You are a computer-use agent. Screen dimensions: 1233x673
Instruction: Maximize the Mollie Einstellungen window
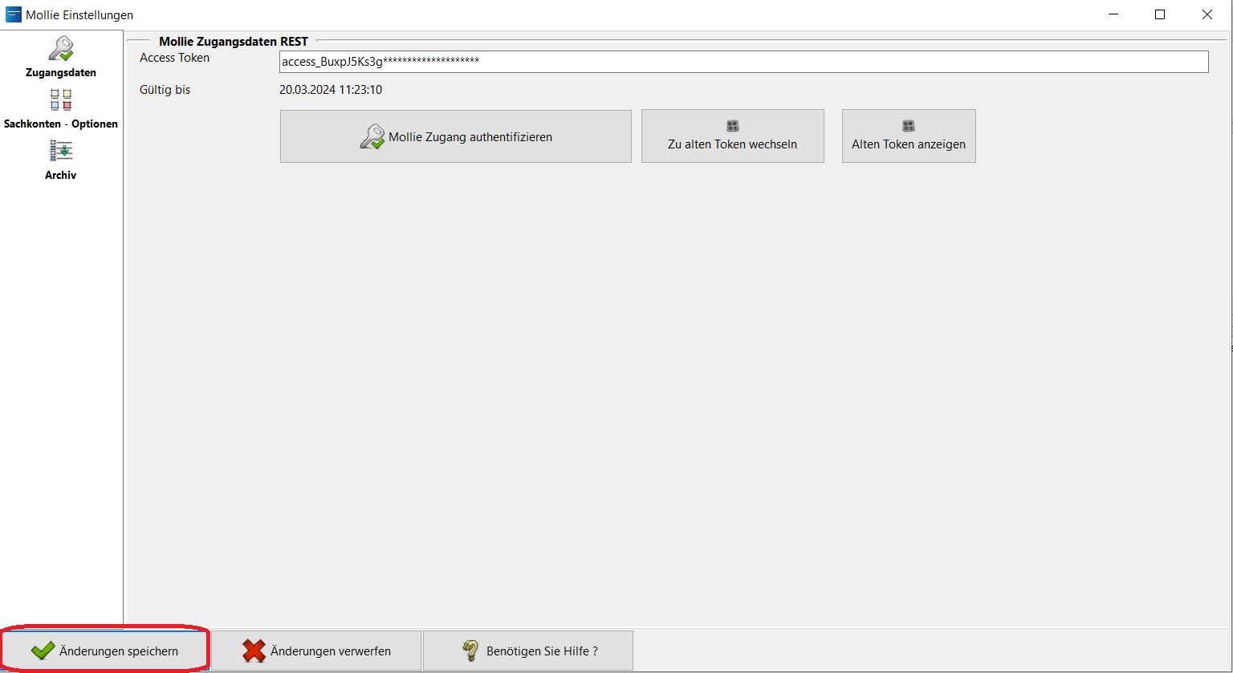tap(1160, 14)
